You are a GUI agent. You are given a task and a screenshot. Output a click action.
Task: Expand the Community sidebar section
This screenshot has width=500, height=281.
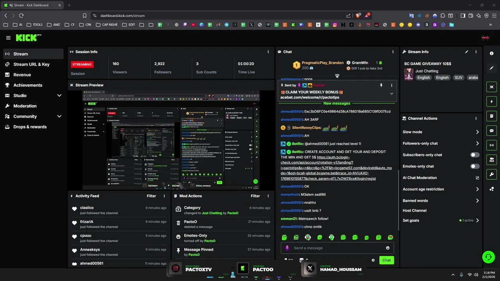click(59, 116)
